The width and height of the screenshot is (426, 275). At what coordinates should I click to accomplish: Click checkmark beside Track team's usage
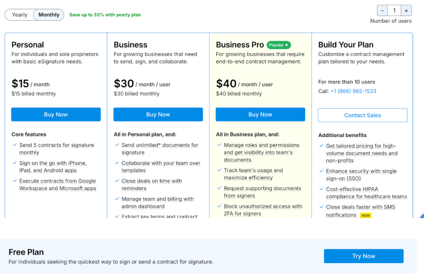[x=219, y=170]
